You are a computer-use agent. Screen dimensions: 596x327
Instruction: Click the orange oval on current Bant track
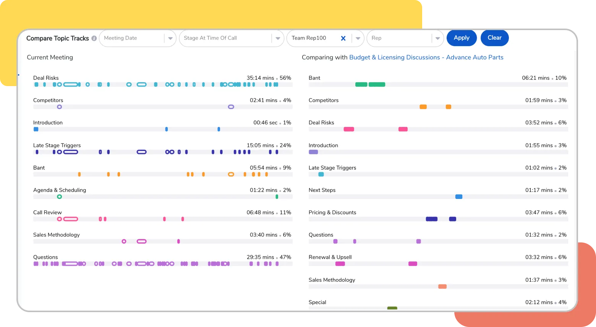pos(231,174)
